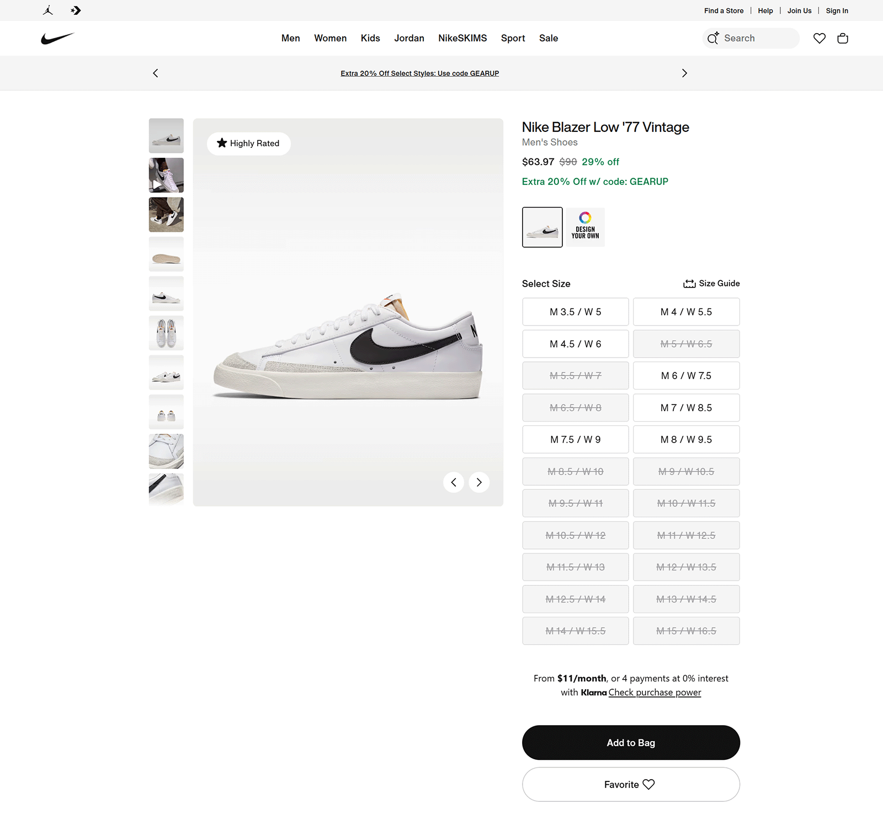Open the Jordan navigation menu
Image resolution: width=883 pixels, height=825 pixels.
pos(409,38)
